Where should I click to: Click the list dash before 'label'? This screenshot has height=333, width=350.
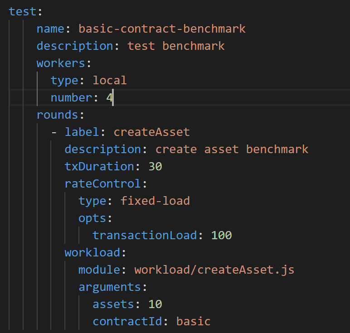click(x=54, y=133)
